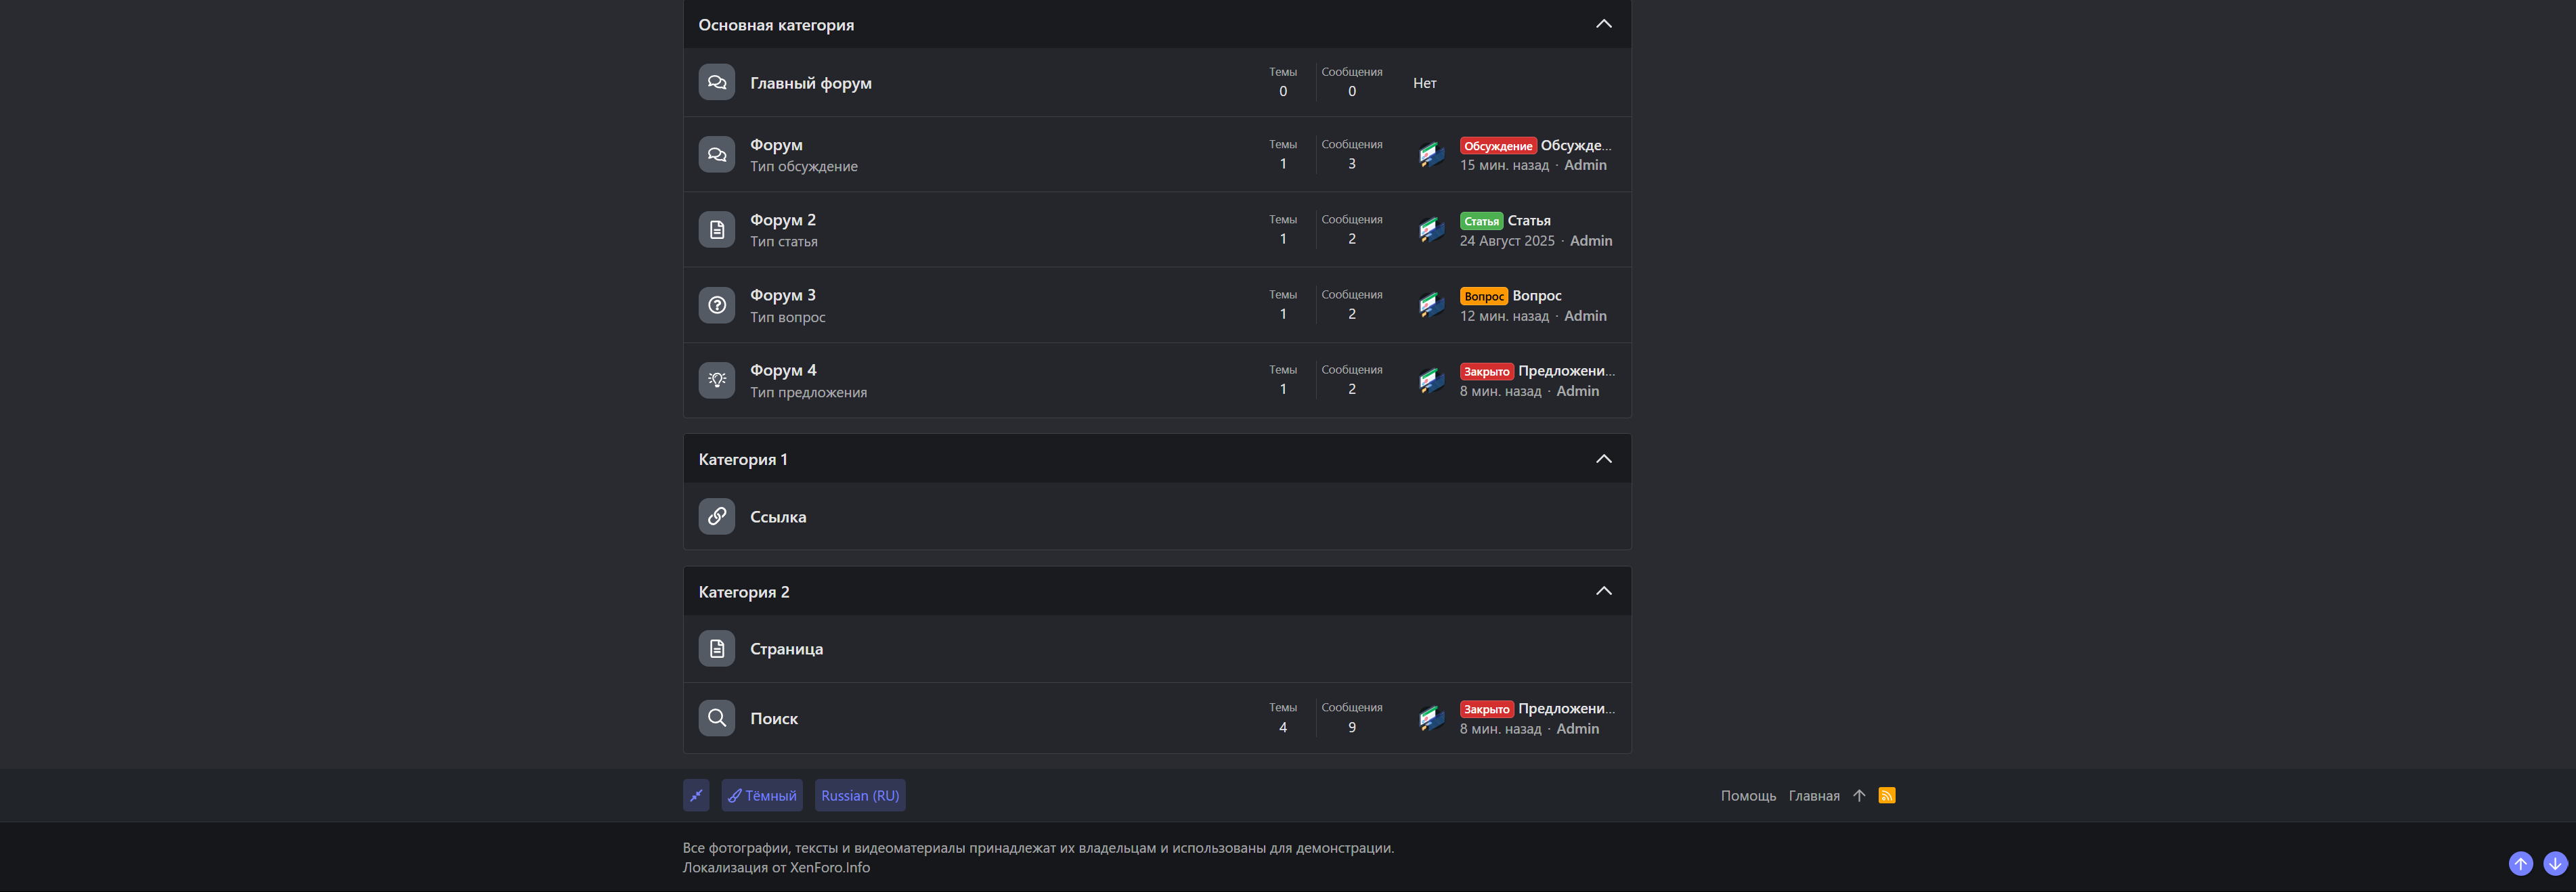The width and height of the screenshot is (2576, 892).
Task: Click the footer up-arrow icon next to Главная
Action: (x=1859, y=795)
